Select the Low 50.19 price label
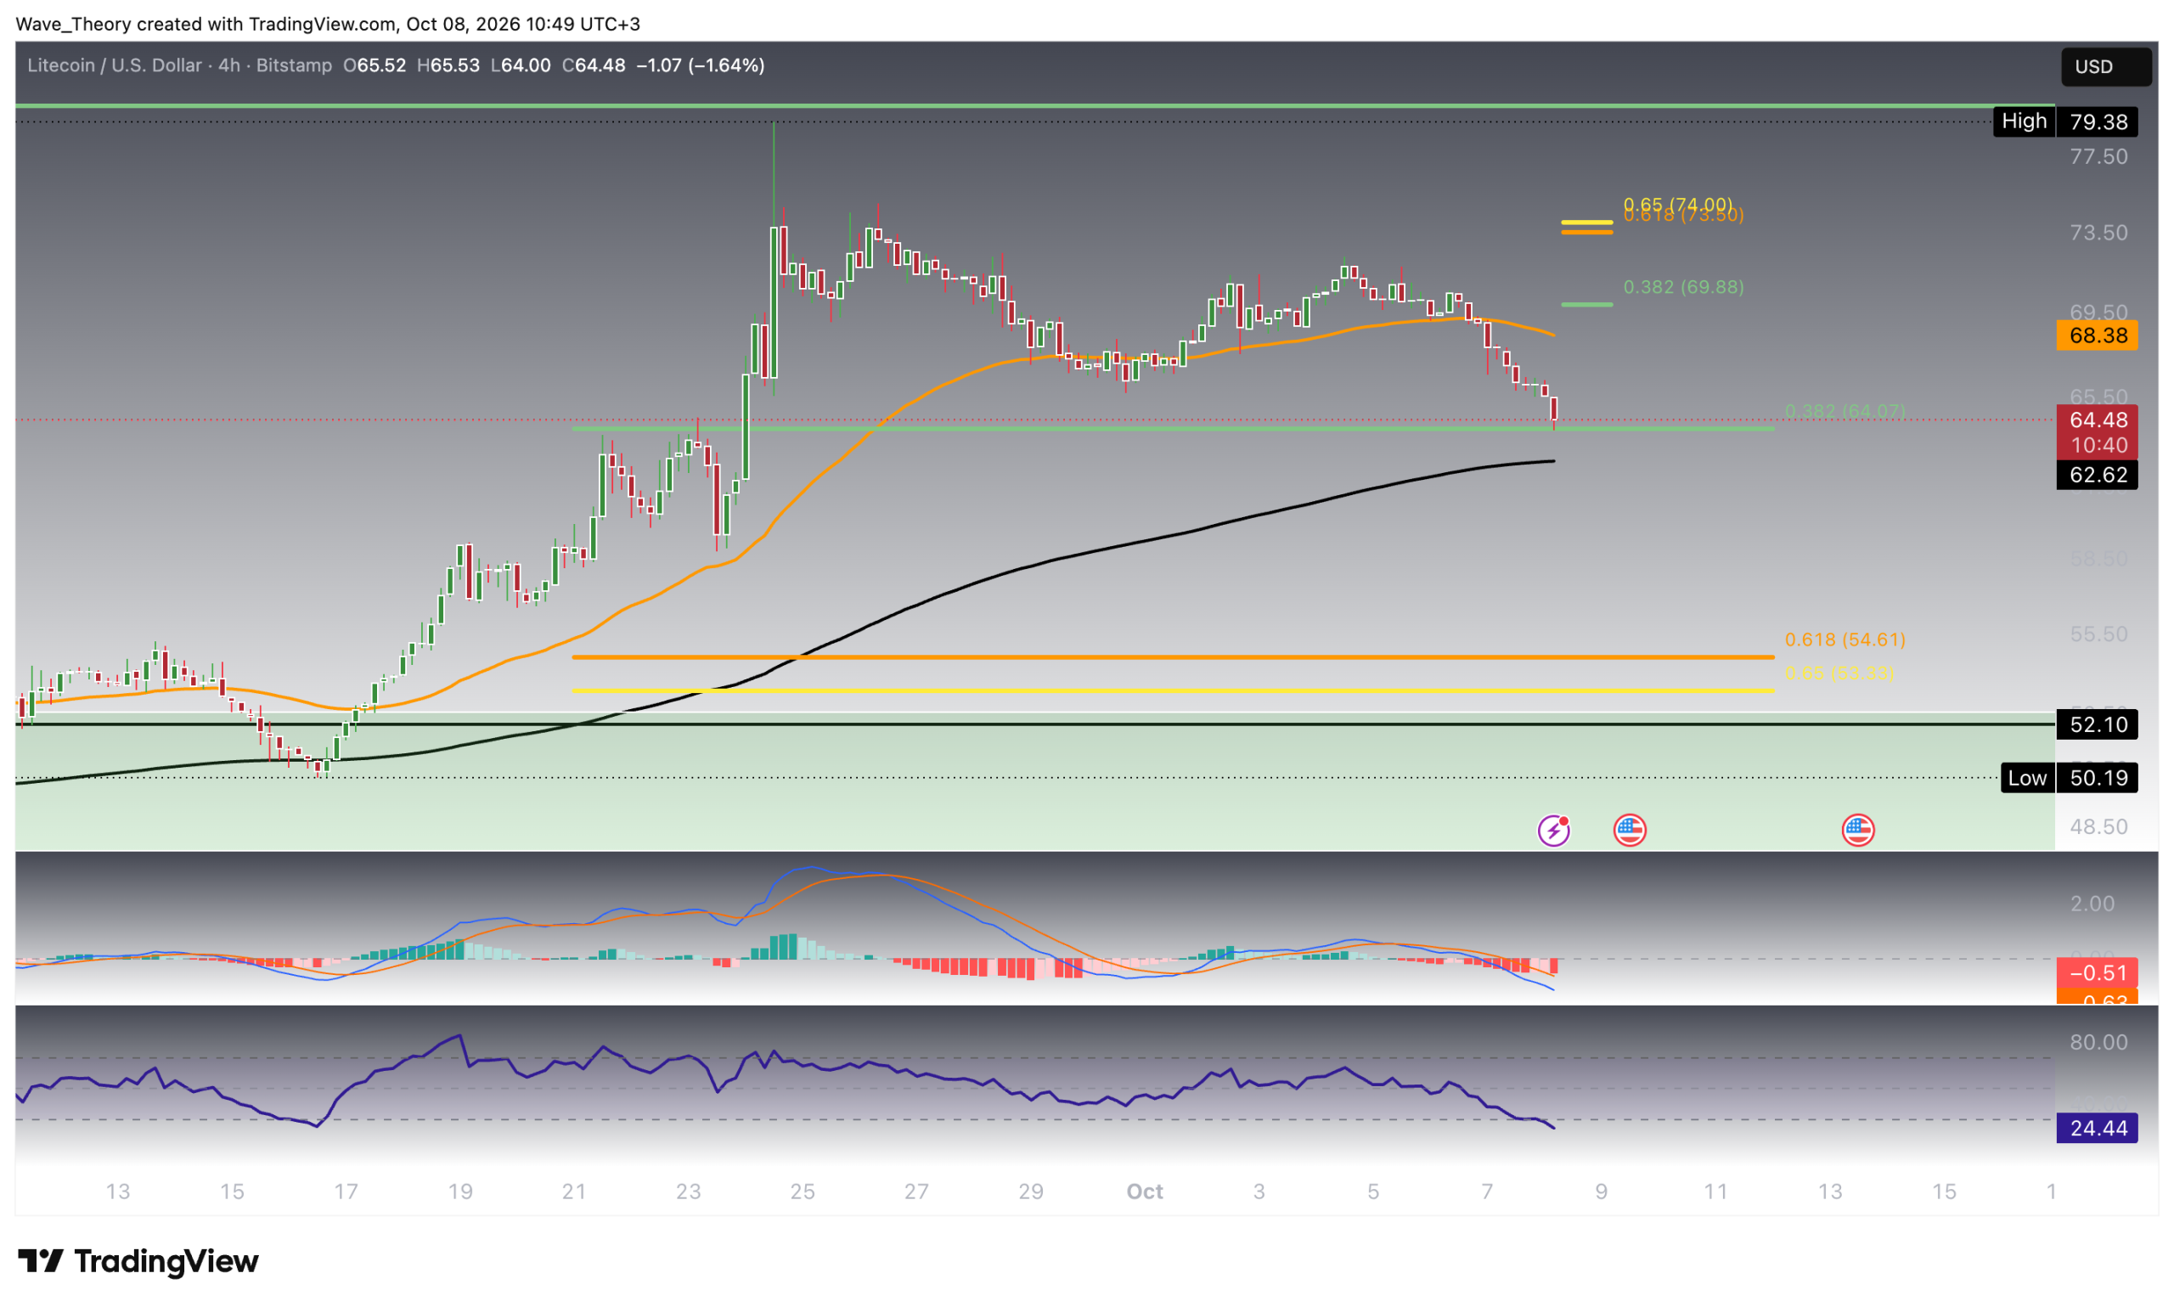The height and width of the screenshot is (1307, 2174). [2069, 778]
